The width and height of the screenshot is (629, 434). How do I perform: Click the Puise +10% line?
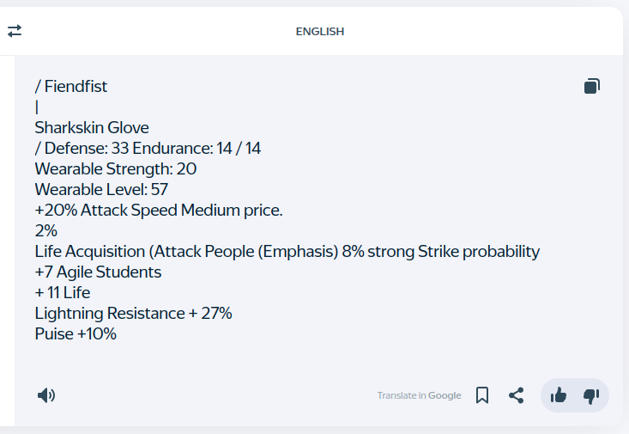pyautogui.click(x=76, y=334)
